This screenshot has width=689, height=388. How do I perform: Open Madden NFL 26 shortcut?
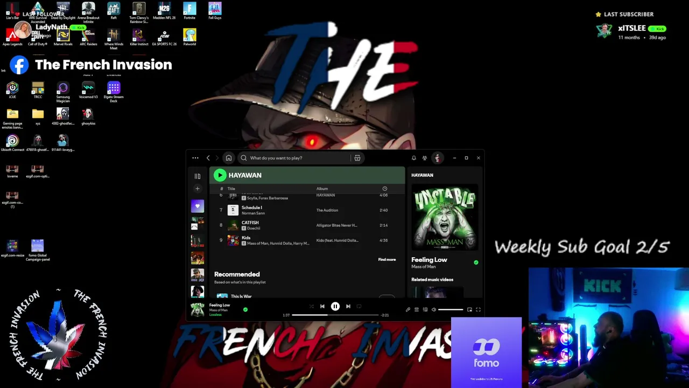click(164, 11)
